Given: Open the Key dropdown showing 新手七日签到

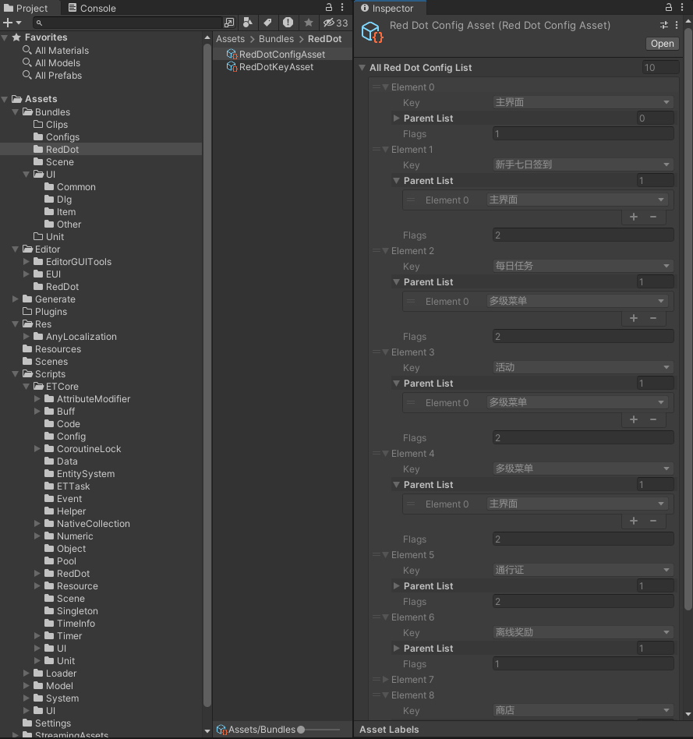Looking at the screenshot, I should coord(583,164).
